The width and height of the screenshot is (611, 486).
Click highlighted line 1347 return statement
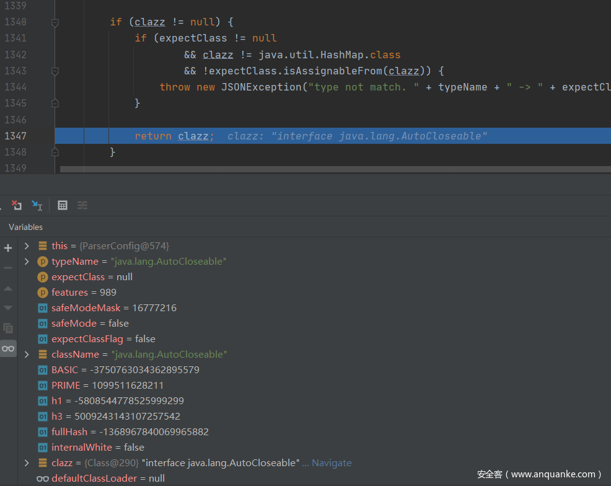[x=174, y=136]
